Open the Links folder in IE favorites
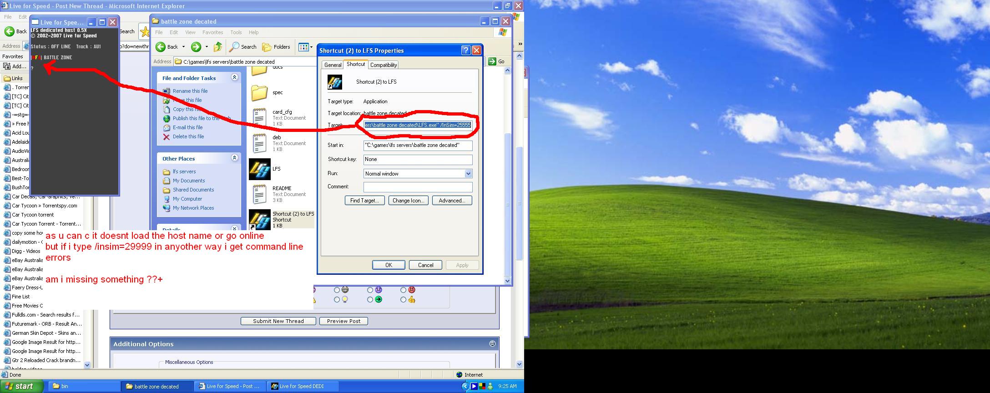This screenshot has width=990, height=393. (x=7, y=78)
